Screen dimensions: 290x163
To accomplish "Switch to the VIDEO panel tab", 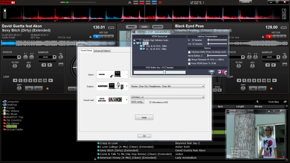I will [144, 27].
